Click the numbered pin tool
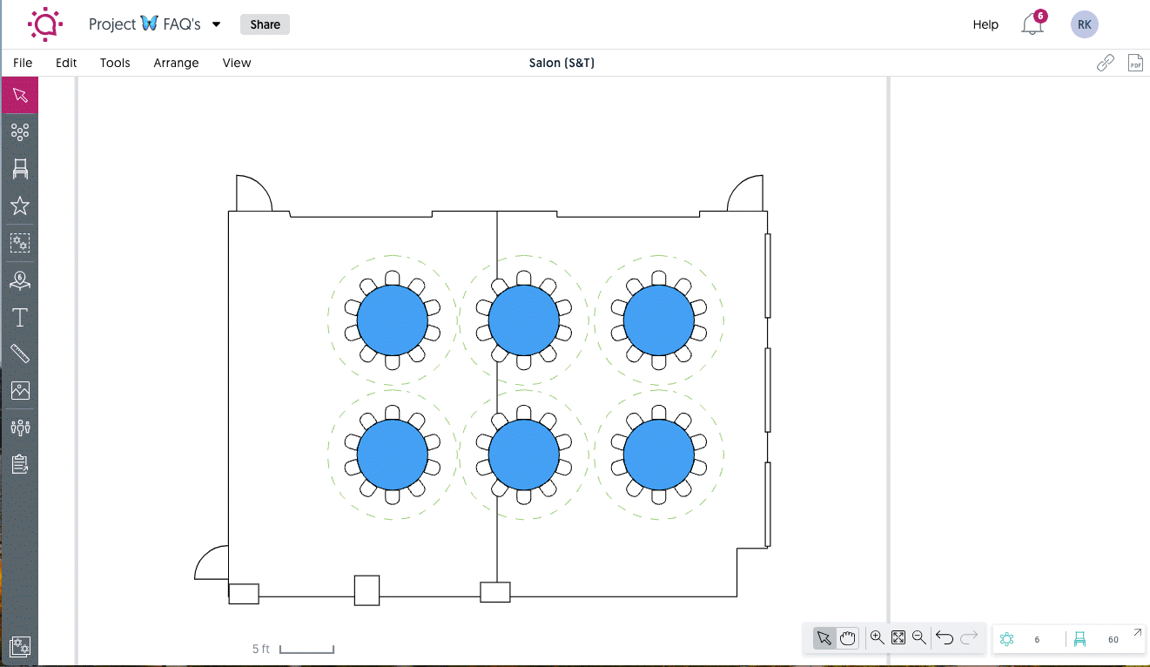Image resolution: width=1150 pixels, height=667 pixels. (x=19, y=280)
